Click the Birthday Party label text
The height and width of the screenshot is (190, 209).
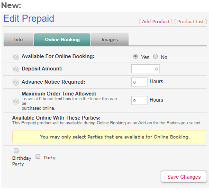[22, 161]
